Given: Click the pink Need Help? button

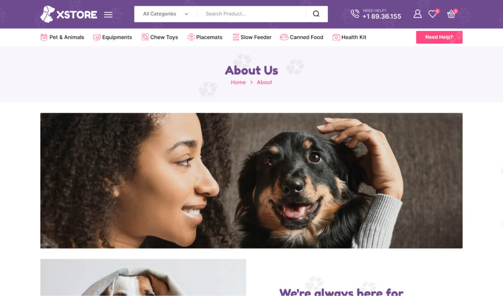Looking at the screenshot, I should [x=439, y=37].
